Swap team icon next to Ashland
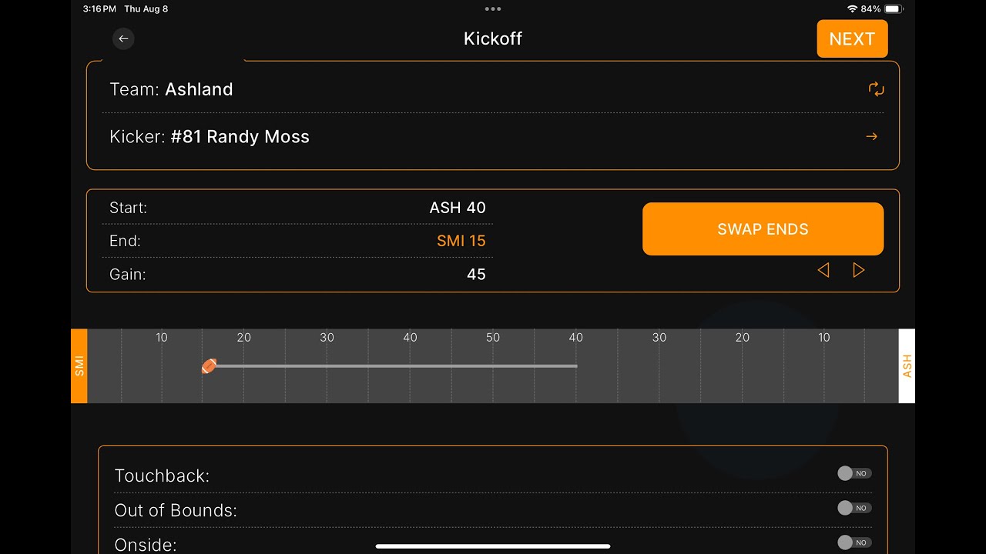Screen dimensions: 986x554 876,89
